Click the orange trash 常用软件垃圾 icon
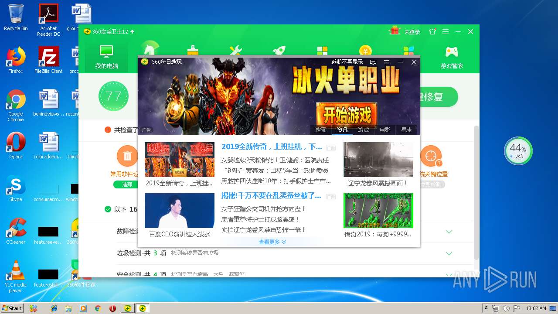 point(127,156)
